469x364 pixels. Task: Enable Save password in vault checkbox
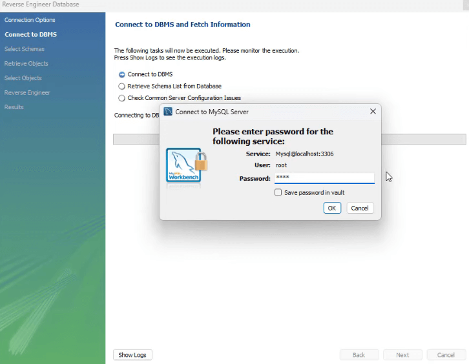(278, 192)
